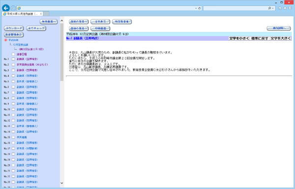Click the sidebar vertical scrollbar thumb

click(x=62, y=52)
